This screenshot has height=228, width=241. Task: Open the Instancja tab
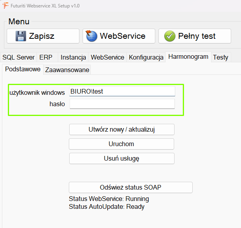[x=73, y=57]
